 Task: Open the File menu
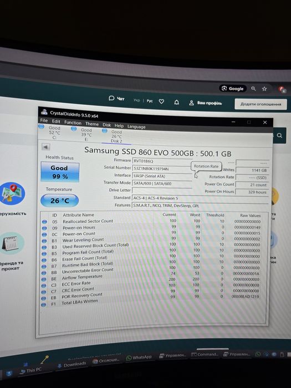click(x=44, y=120)
